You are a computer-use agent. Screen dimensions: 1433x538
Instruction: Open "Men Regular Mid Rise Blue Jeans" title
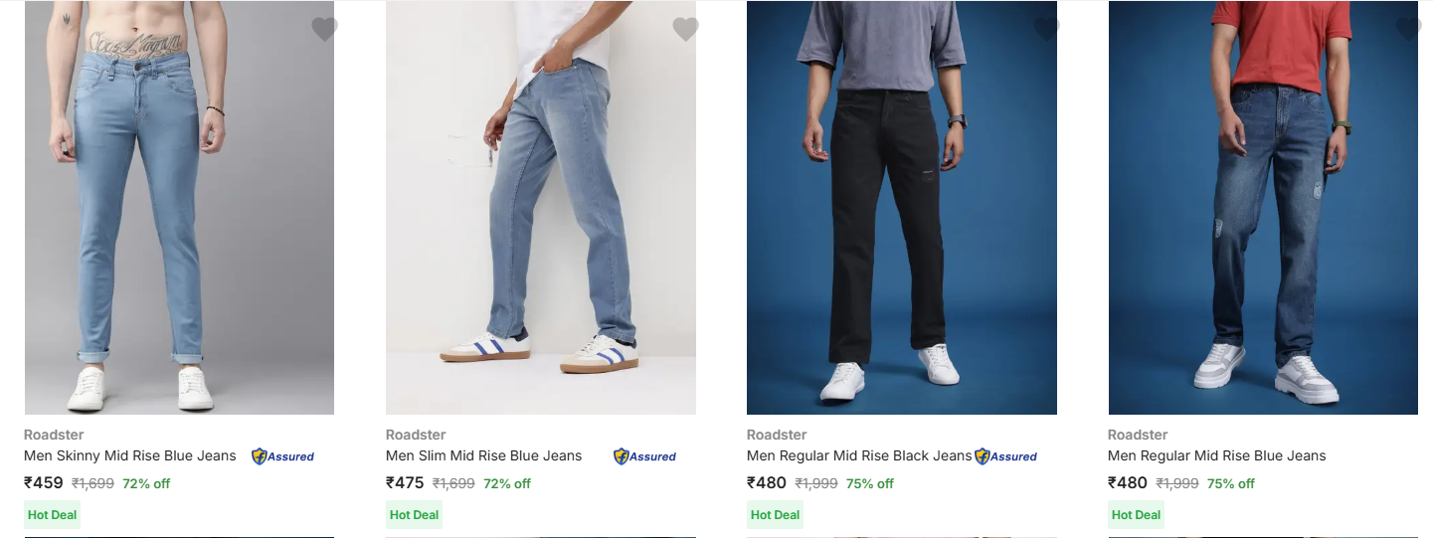[x=1216, y=455]
